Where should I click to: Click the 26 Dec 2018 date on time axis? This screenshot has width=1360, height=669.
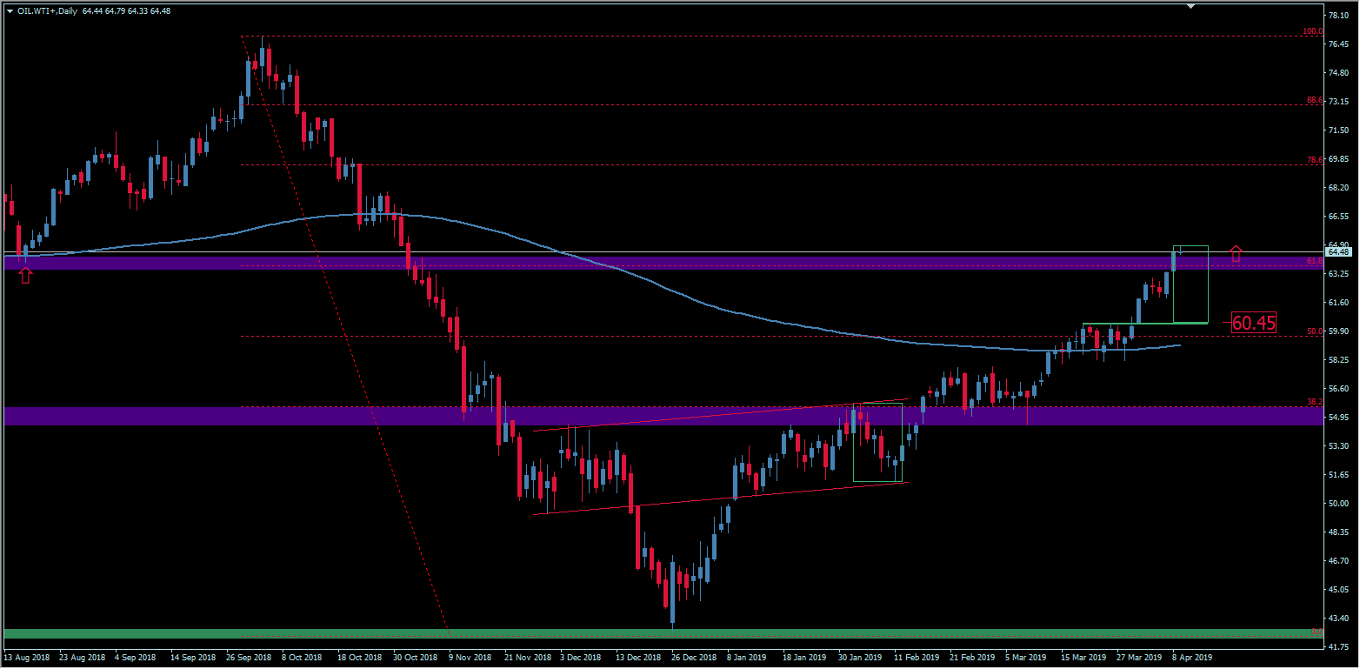tap(693, 658)
